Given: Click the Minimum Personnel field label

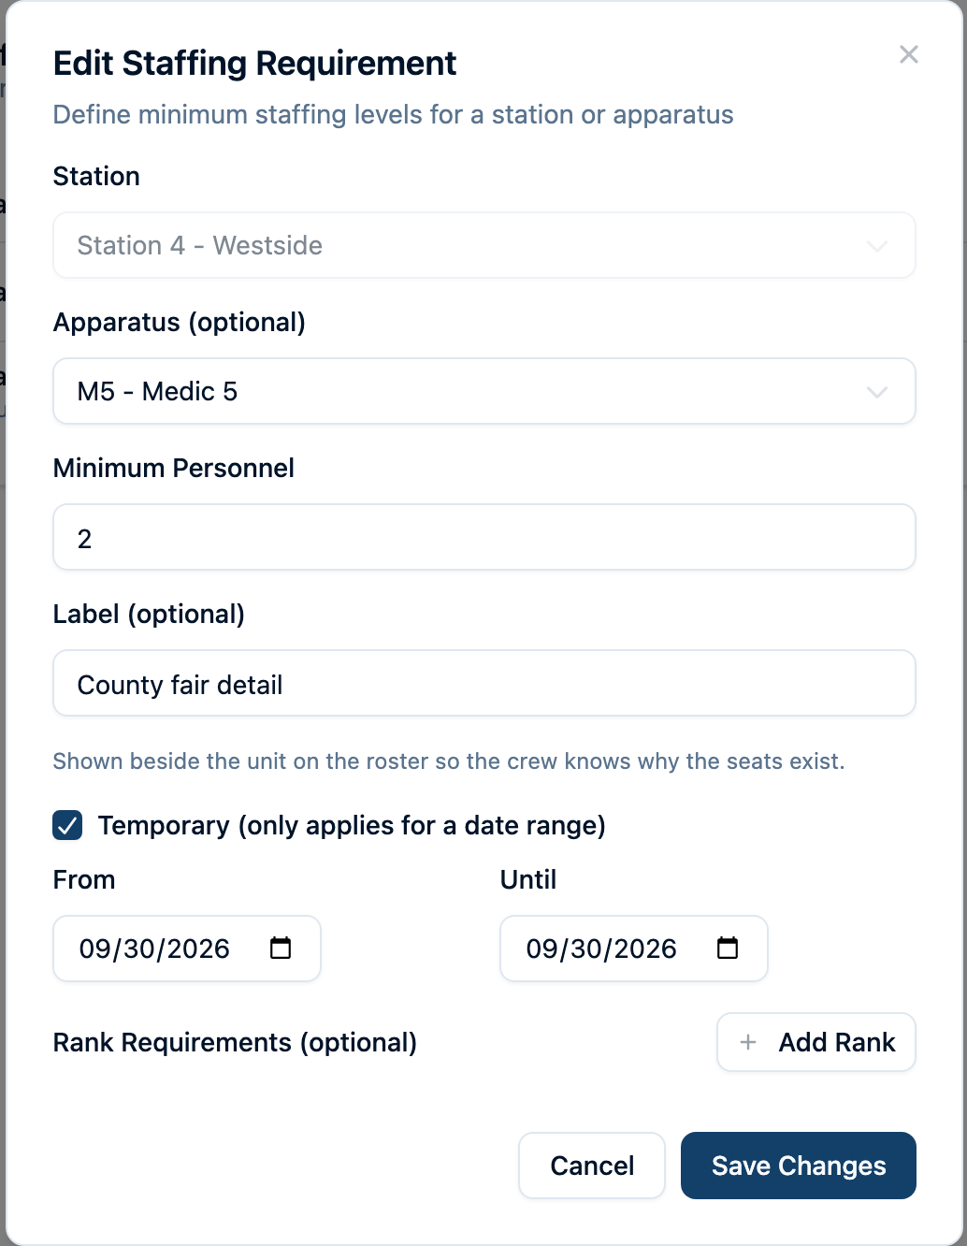Looking at the screenshot, I should tap(174, 468).
